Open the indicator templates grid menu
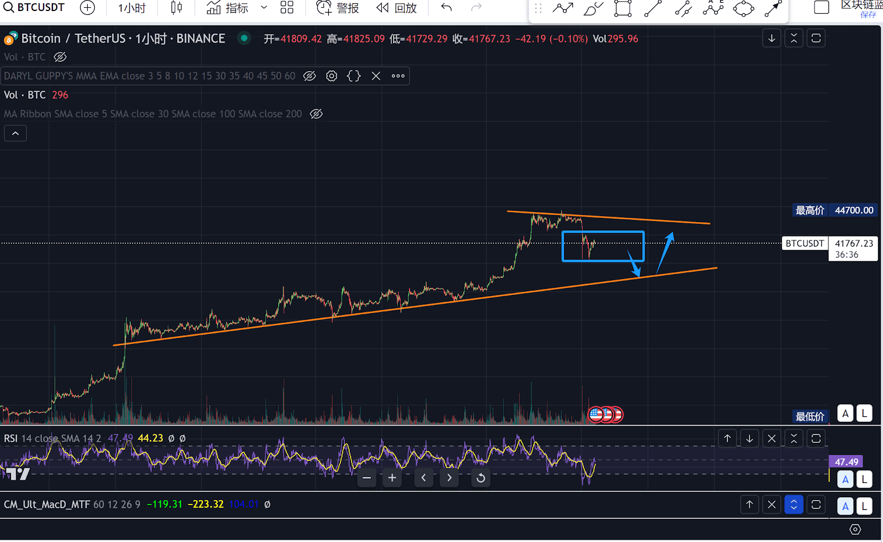Image resolution: width=883 pixels, height=542 pixels. 287,8
